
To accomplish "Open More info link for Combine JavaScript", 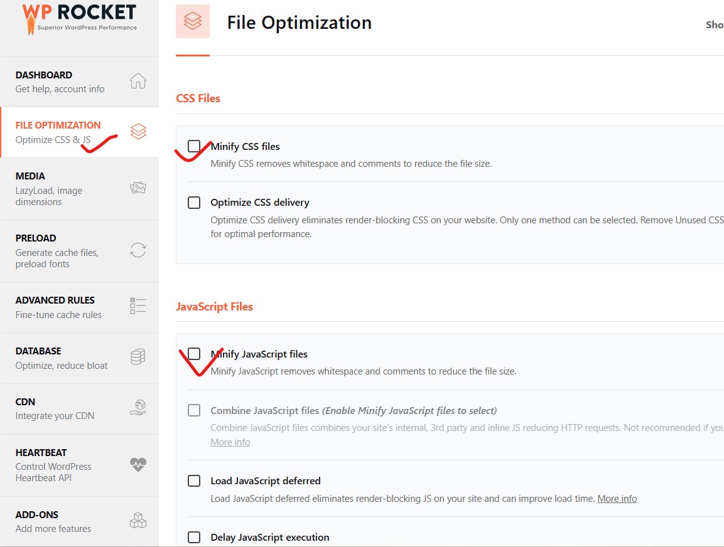I will [230, 442].
